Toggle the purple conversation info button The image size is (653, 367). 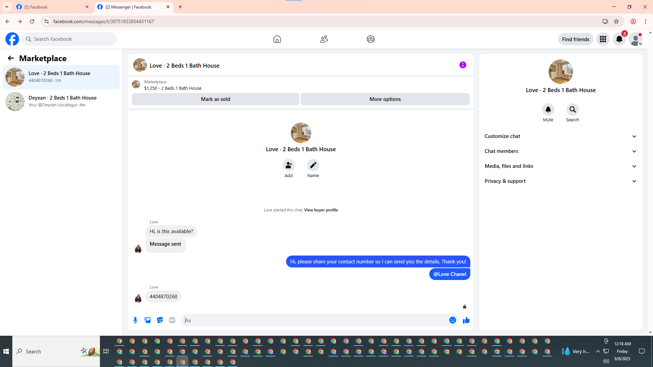[463, 65]
